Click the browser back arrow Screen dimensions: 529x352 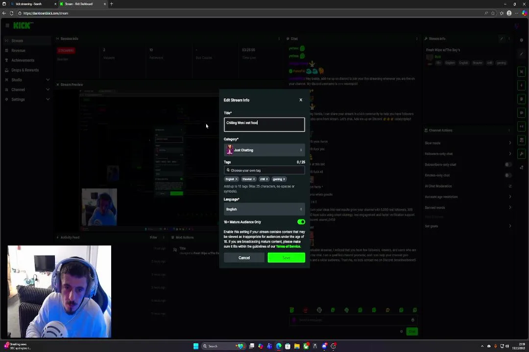point(4,13)
